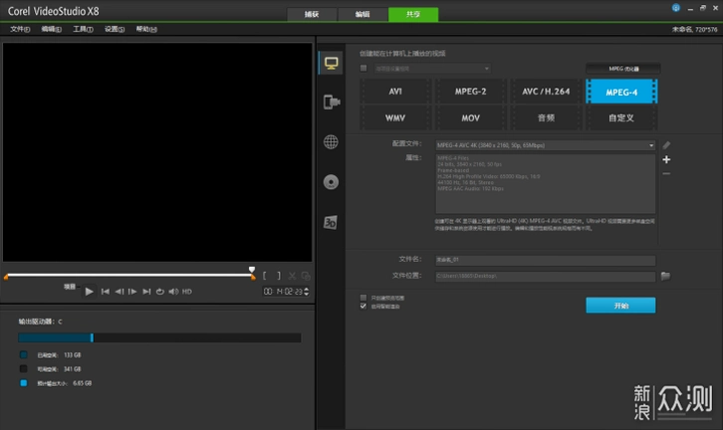Choose the 音频 audio output format
The width and height of the screenshot is (723, 430).
pos(546,118)
